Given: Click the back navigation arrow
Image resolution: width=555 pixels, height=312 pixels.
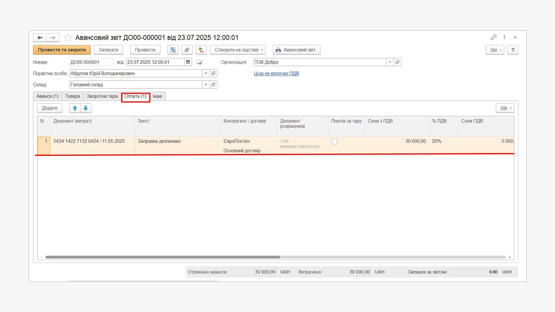Looking at the screenshot, I should [x=40, y=38].
